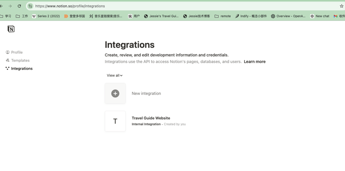Image resolution: width=345 pixels, height=171 pixels.
Task: Open the New chat bookmark
Action: point(320,16)
